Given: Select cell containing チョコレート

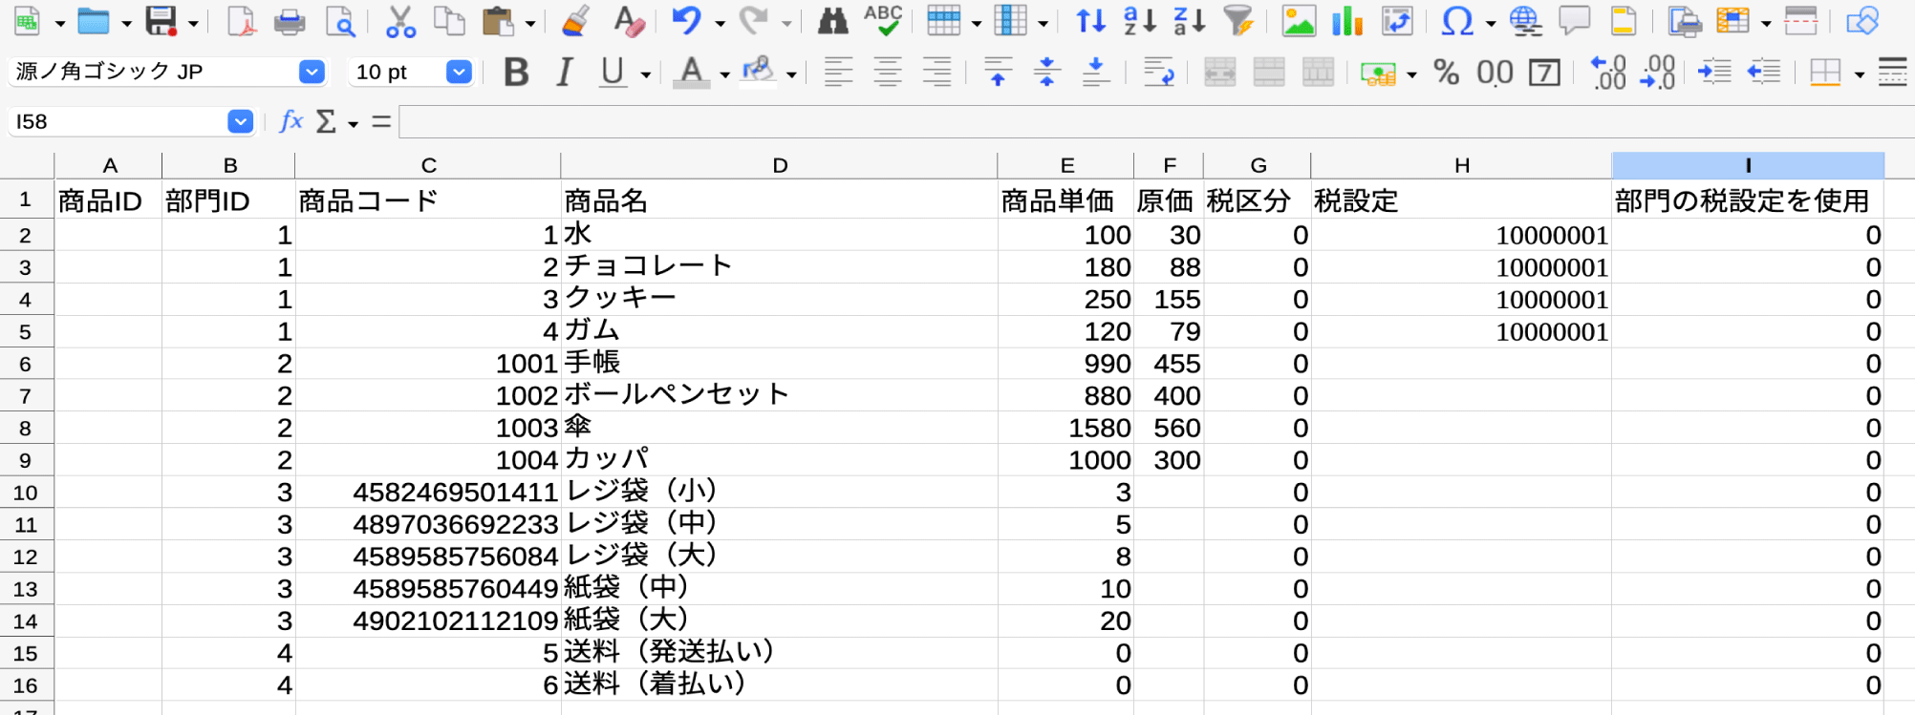Looking at the screenshot, I should pos(779,267).
